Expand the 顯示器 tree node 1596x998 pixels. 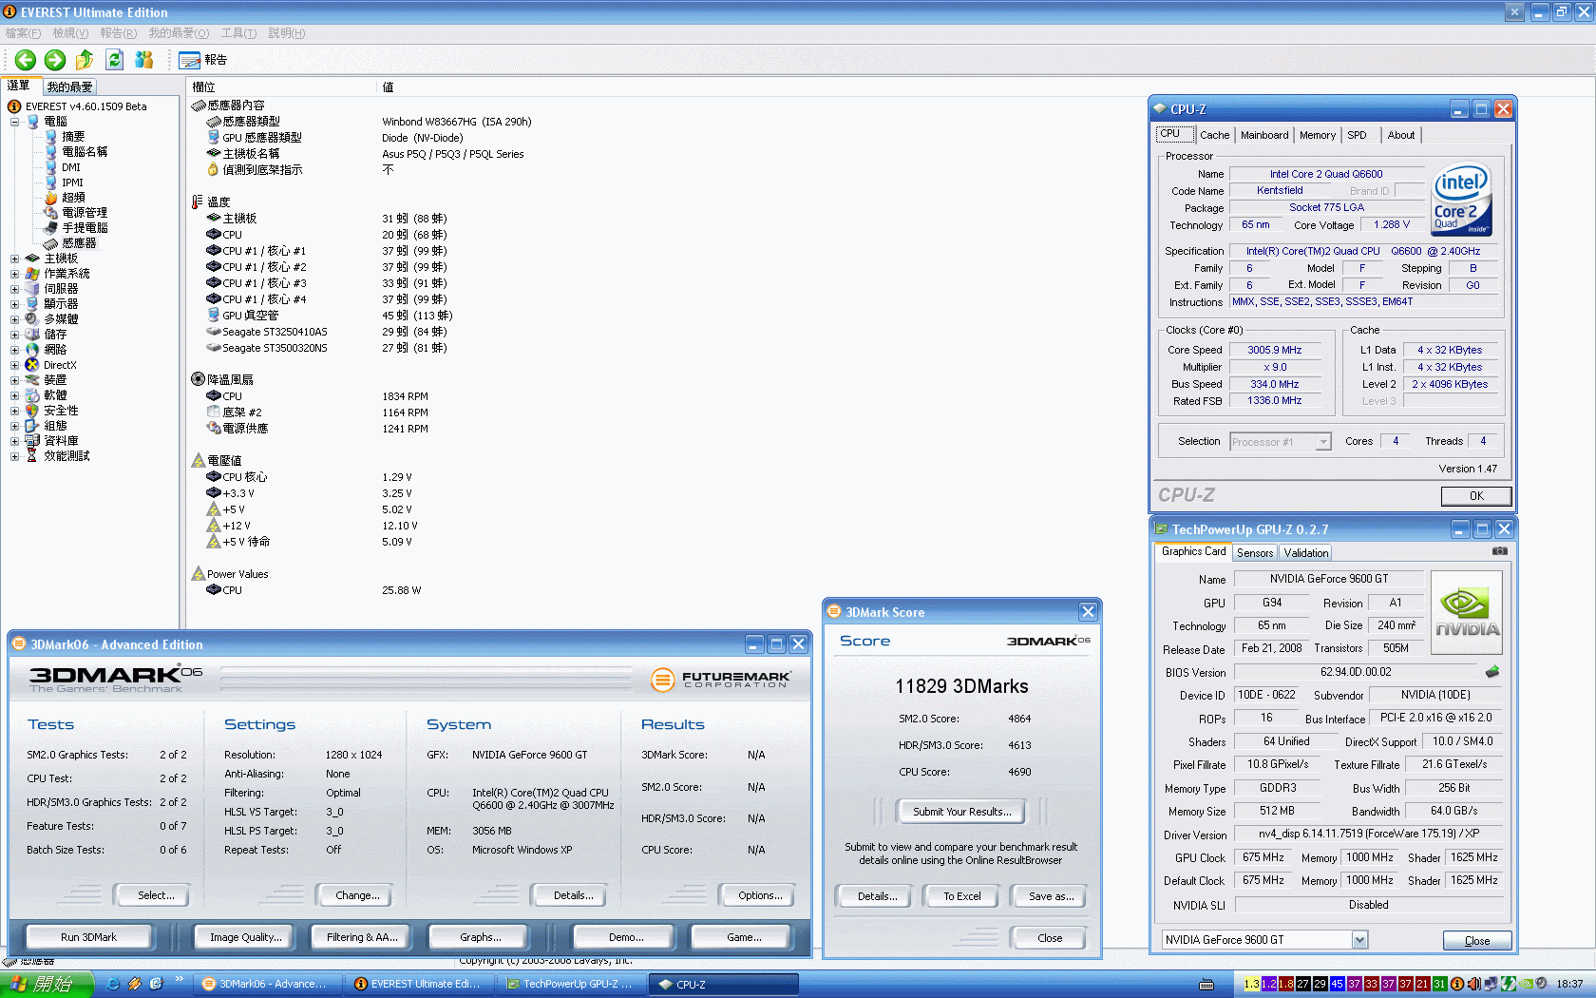(14, 304)
